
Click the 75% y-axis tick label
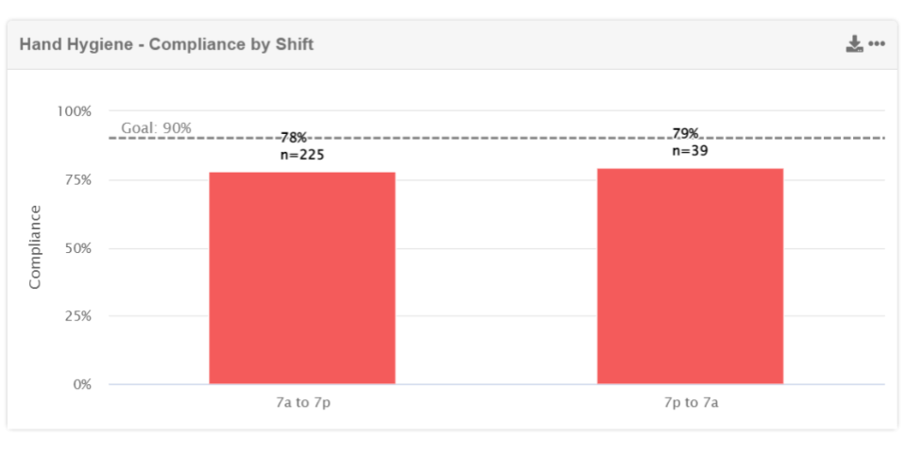[77, 179]
